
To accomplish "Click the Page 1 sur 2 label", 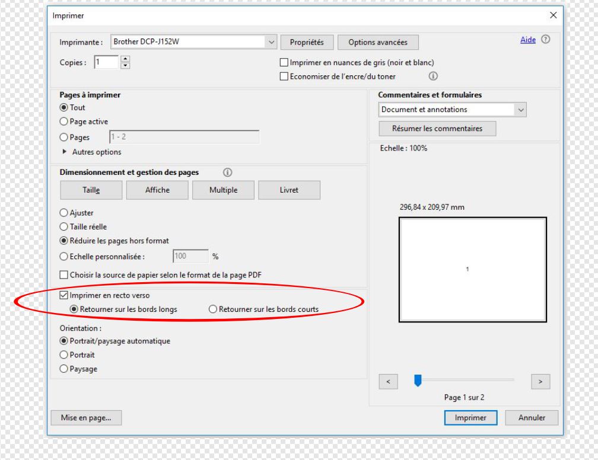I will [464, 398].
